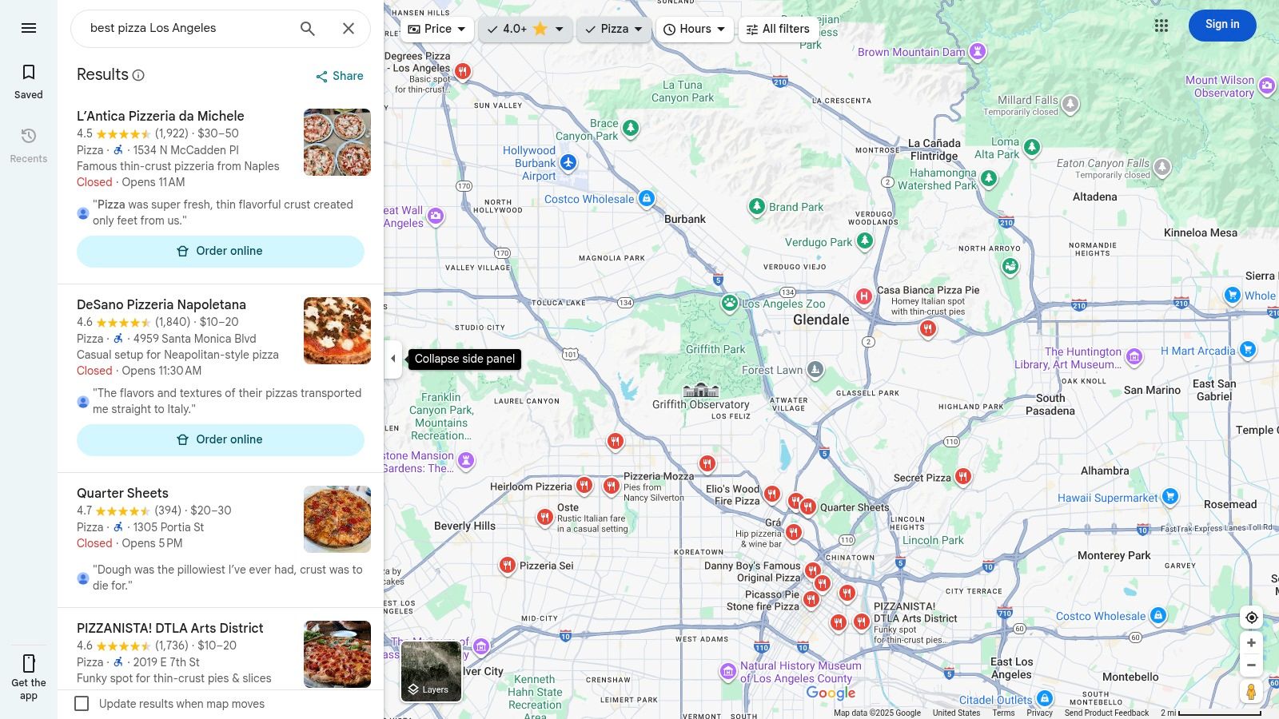The height and width of the screenshot is (719, 1279).
Task: Open All filters panel
Action: (x=778, y=29)
